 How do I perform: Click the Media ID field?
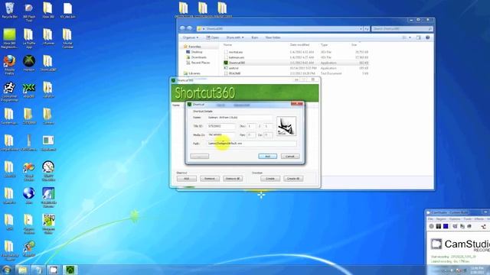[221, 135]
